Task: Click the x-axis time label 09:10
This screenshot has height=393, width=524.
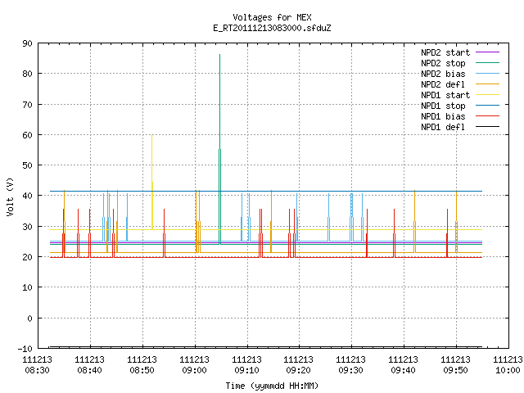Action: tap(246, 371)
